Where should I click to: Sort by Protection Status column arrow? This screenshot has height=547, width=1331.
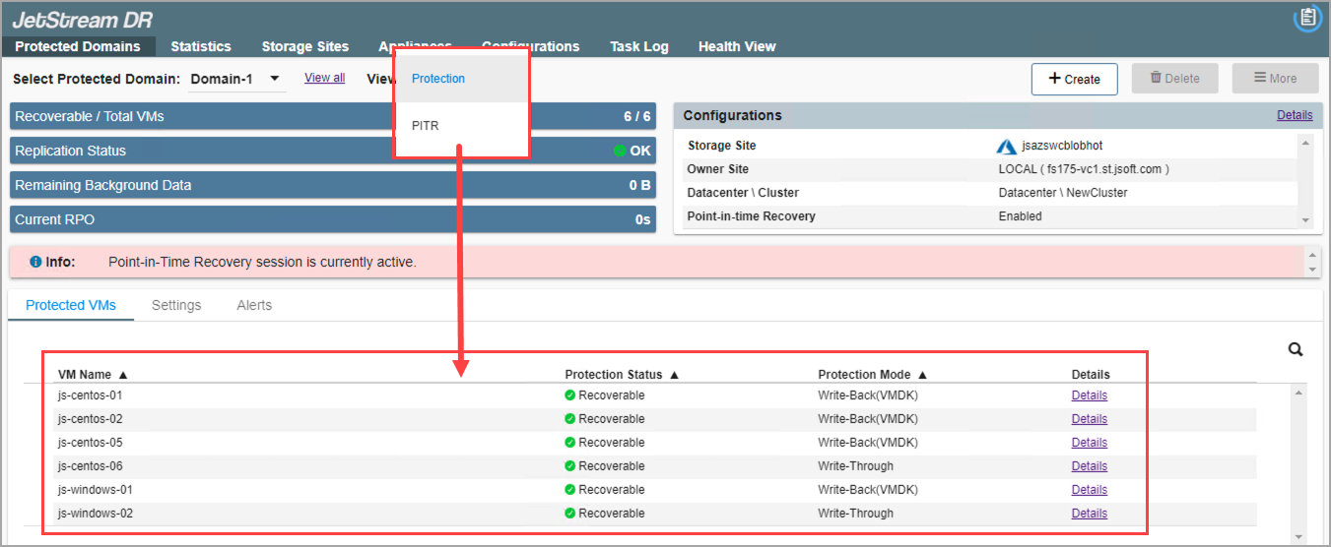[674, 375]
